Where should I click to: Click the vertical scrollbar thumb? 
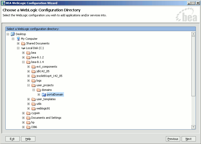point(193,66)
